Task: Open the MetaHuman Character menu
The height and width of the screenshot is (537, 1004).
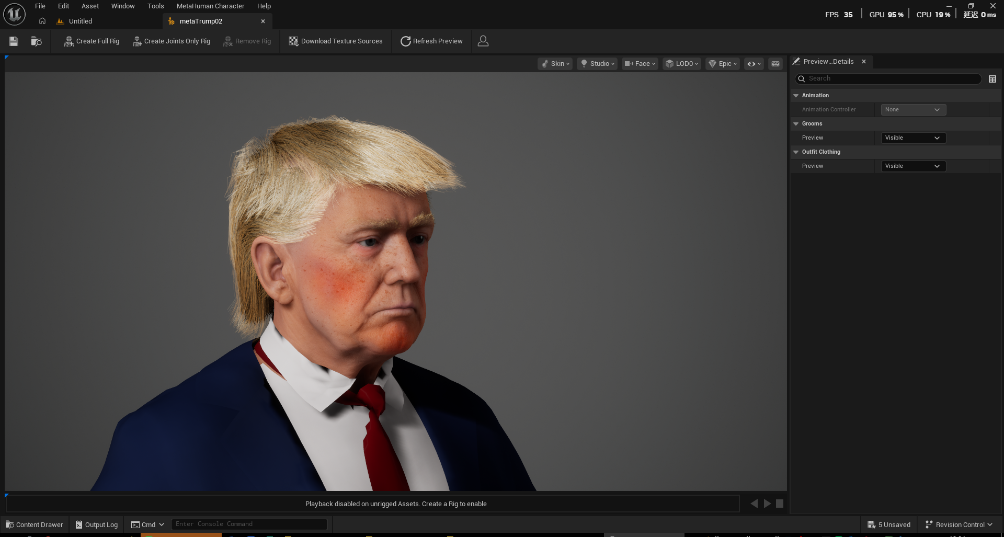Action: [x=210, y=6]
